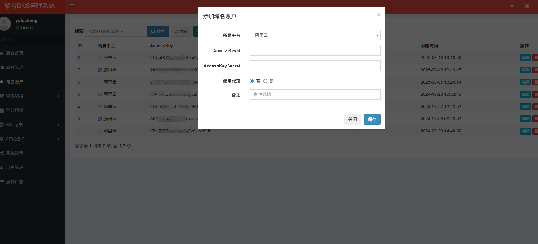Close the add domain account dialog
This screenshot has width=538, height=244.
click(x=378, y=15)
